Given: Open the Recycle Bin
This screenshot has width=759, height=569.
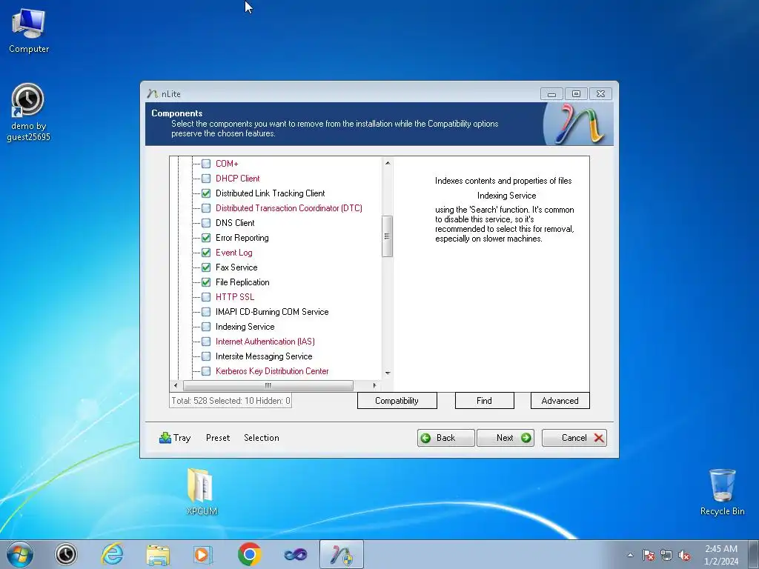Looking at the screenshot, I should click(722, 492).
